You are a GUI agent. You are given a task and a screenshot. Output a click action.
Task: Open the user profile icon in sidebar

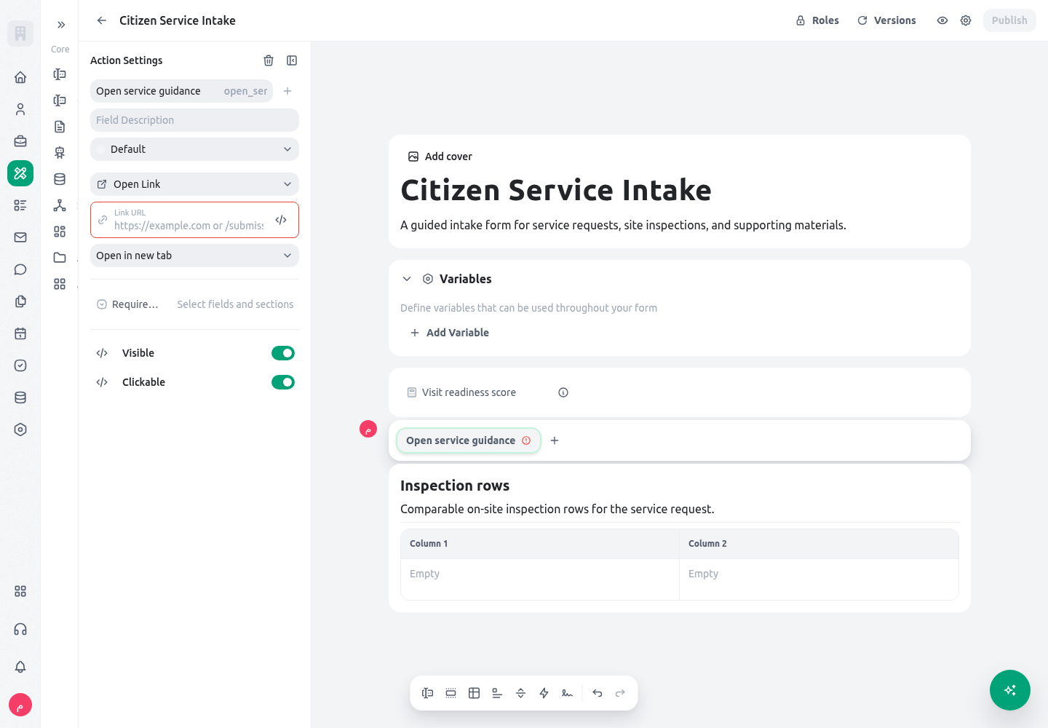point(20,109)
